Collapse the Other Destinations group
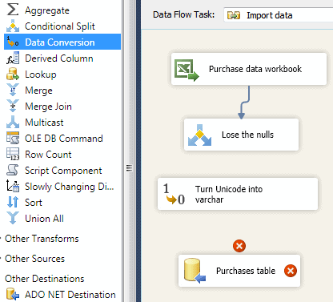The height and width of the screenshot is (302, 333). [x=45, y=279]
